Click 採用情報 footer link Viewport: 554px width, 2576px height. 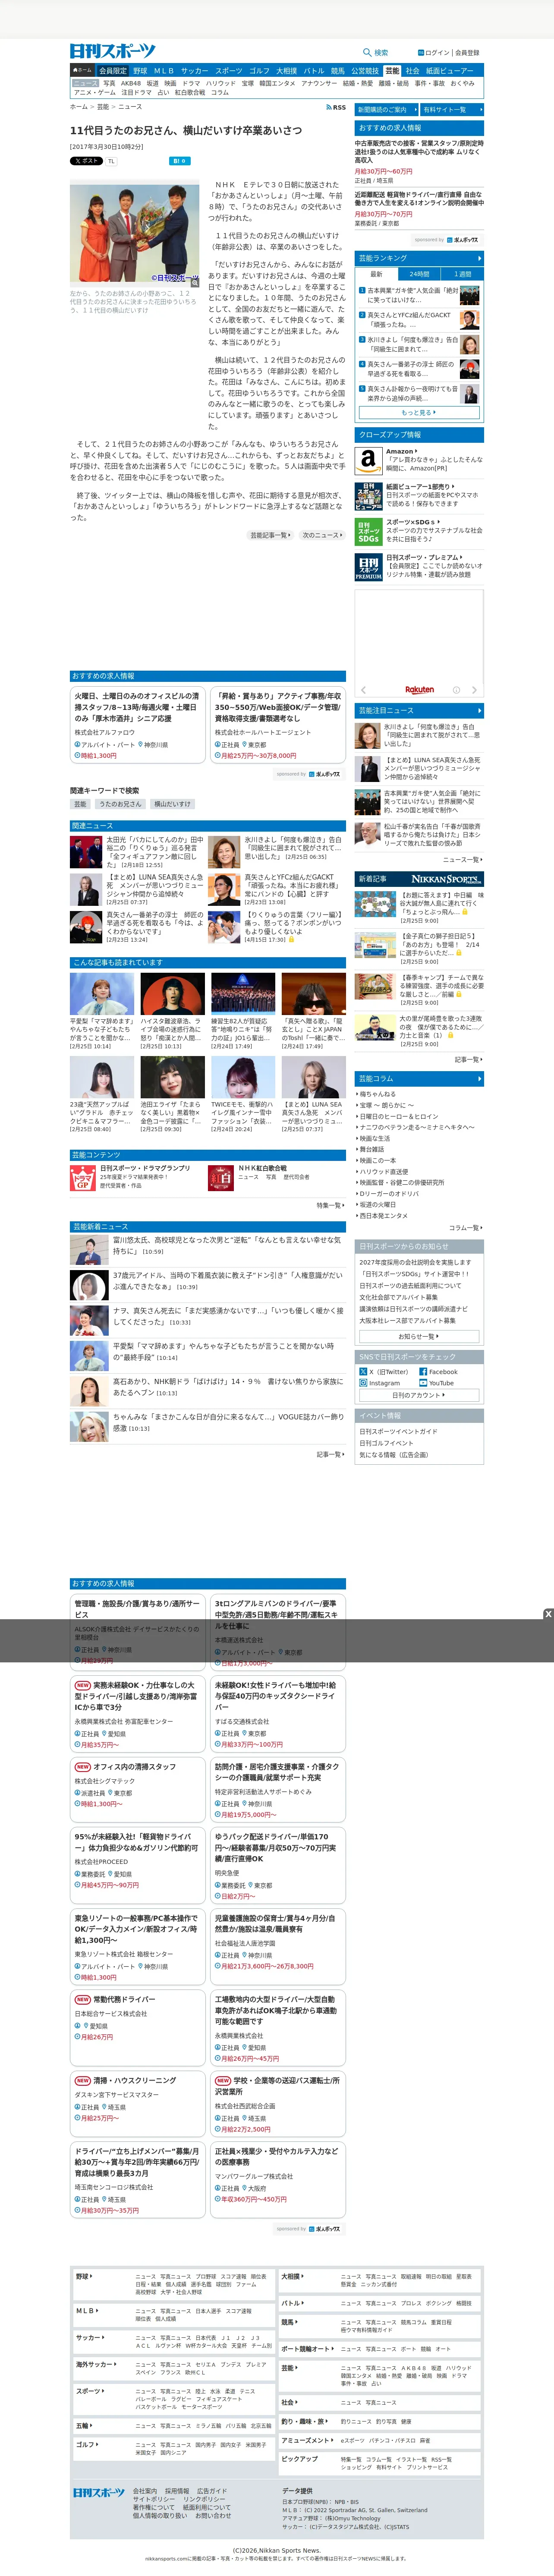[177, 2491]
